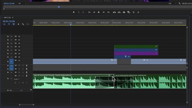
Task: Open Timeline Display Settings wrench
Action: pyautogui.click(x=23, y=24)
